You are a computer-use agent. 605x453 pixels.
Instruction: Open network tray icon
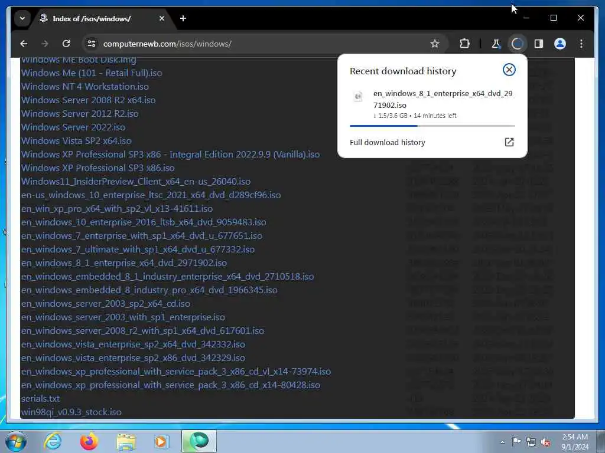point(531,442)
